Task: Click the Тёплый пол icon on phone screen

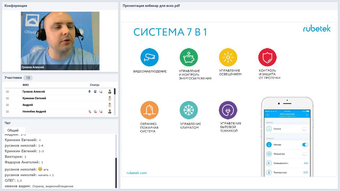Action: pos(269,154)
